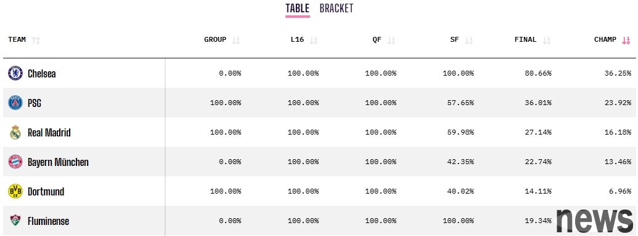Click the Bayern München crest icon

pyautogui.click(x=15, y=162)
